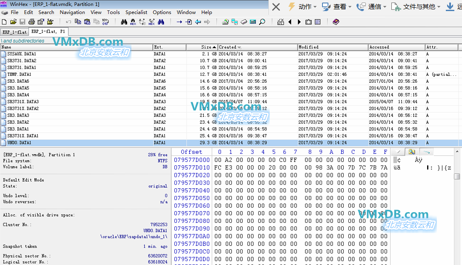Viewport: 462px width, 265px height.
Task: Open the file Properties icon
Action: coord(41,22)
